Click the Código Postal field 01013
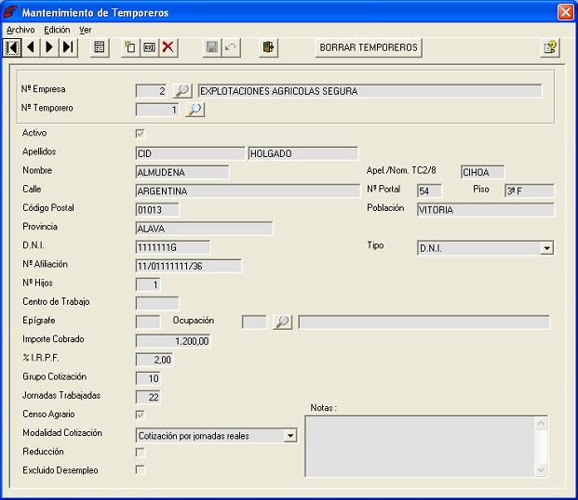Image resolution: width=578 pixels, height=500 pixels. click(x=157, y=210)
